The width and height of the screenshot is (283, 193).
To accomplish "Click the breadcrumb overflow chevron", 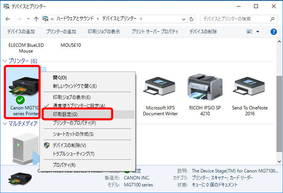I will point(52,19).
